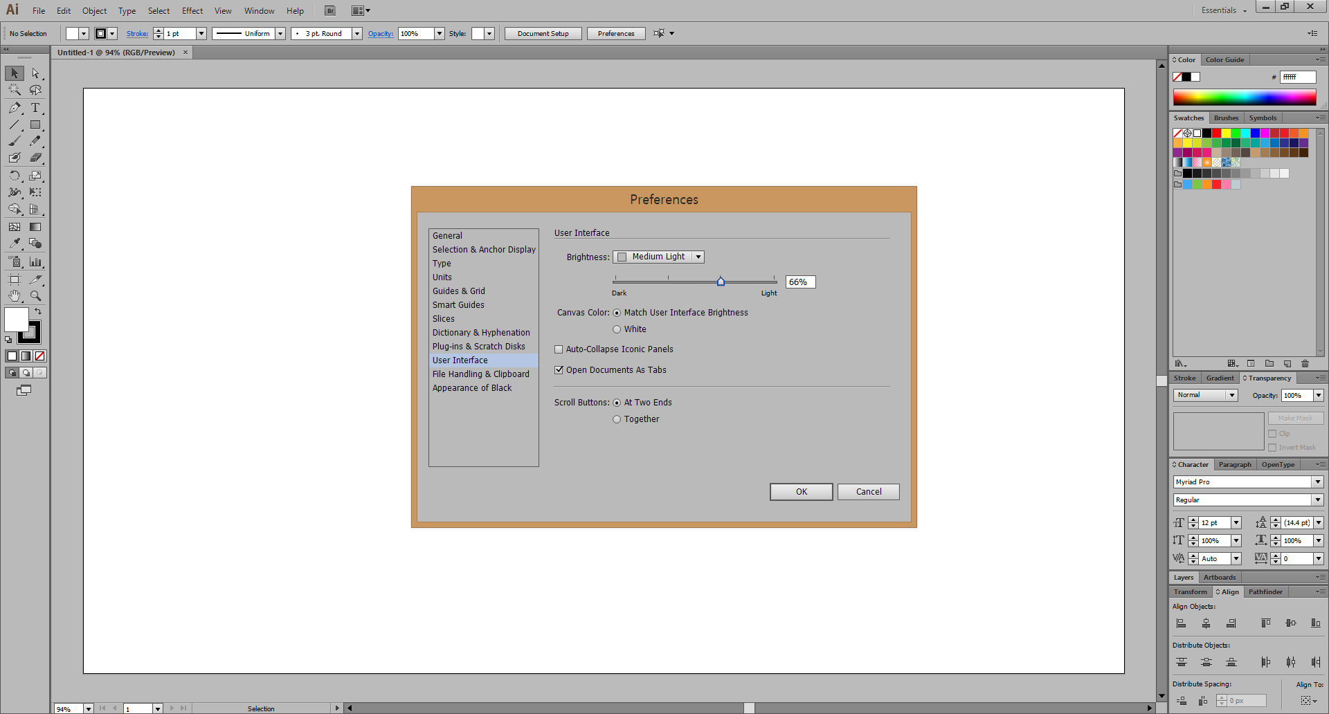Open the Object menu
This screenshot has width=1329, height=714.
pyautogui.click(x=95, y=11)
